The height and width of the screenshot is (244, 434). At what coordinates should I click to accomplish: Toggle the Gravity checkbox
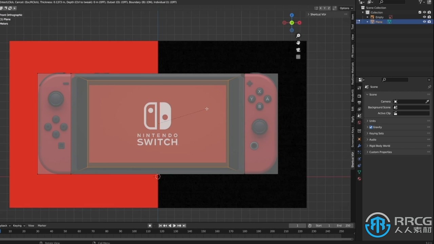371,127
